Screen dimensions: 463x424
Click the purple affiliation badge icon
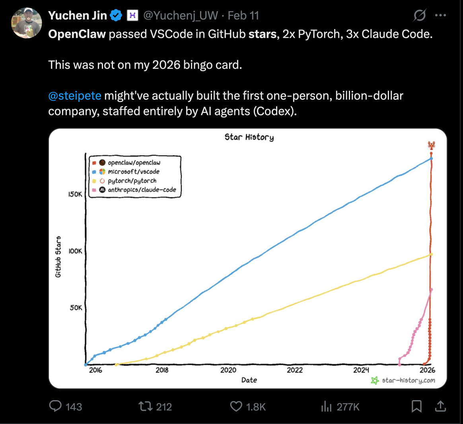pyautogui.click(x=132, y=16)
